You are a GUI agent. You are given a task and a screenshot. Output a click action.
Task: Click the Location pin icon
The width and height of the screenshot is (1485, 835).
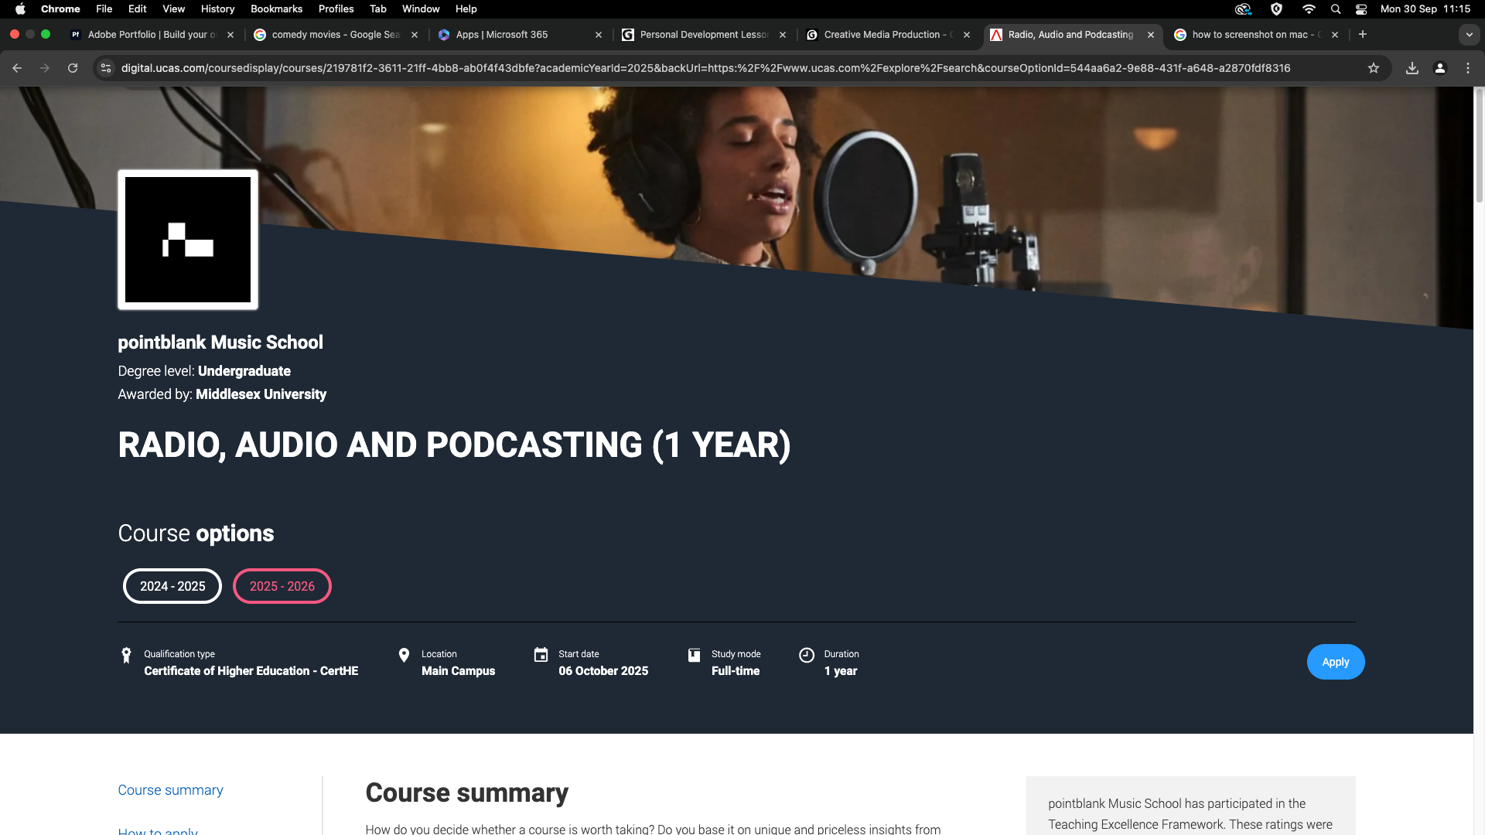[404, 656]
